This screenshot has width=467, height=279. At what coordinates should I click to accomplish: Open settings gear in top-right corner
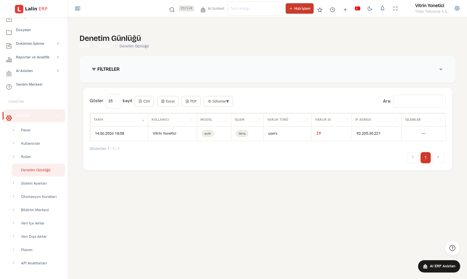tap(457, 8)
